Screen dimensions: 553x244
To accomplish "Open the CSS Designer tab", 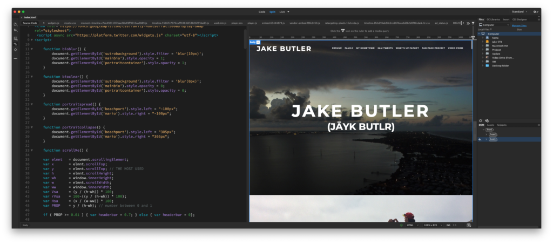I will pos(519,19).
